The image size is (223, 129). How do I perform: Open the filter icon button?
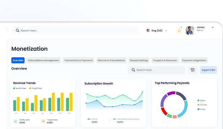coord(193,70)
